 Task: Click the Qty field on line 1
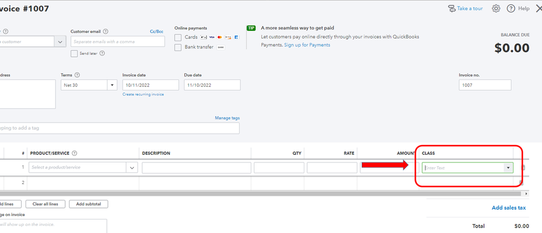pos(279,168)
